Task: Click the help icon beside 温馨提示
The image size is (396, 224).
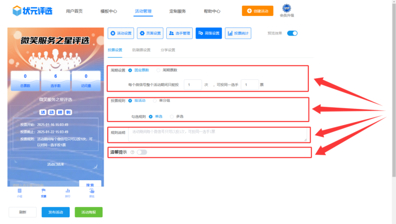Action: (132, 152)
